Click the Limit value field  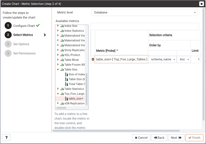tap(195, 59)
